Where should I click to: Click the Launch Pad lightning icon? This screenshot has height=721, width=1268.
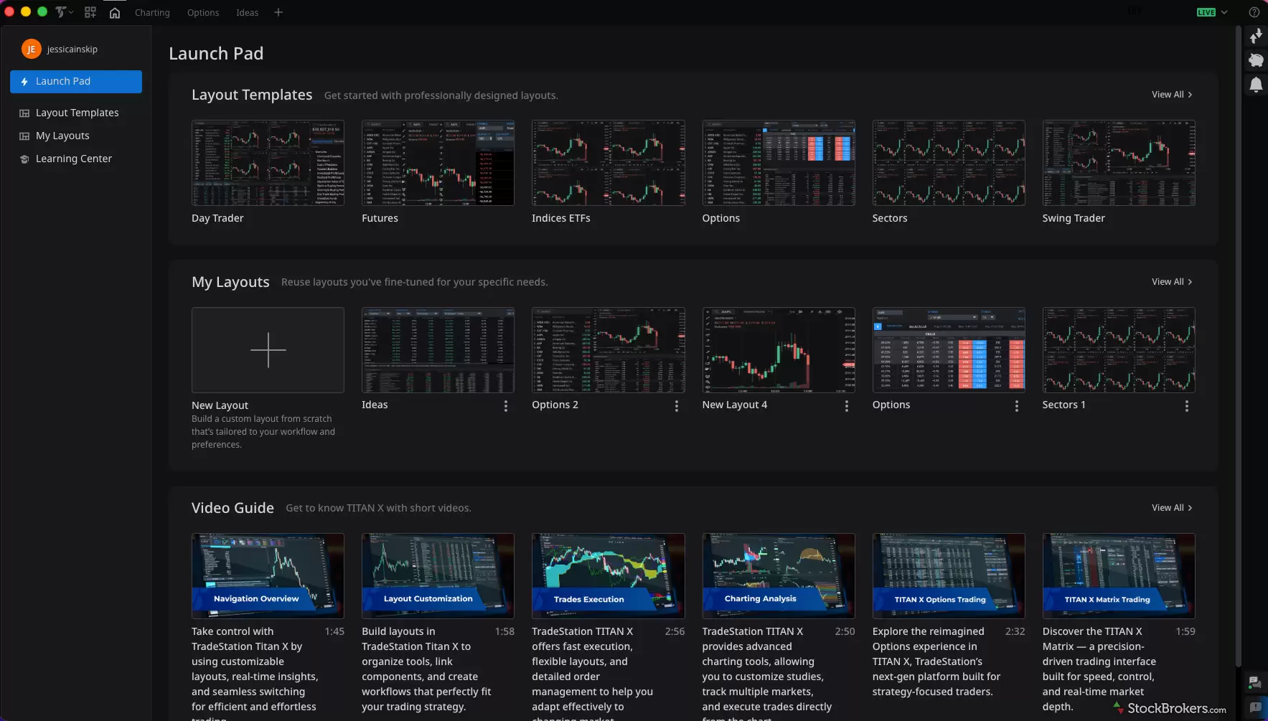click(24, 81)
